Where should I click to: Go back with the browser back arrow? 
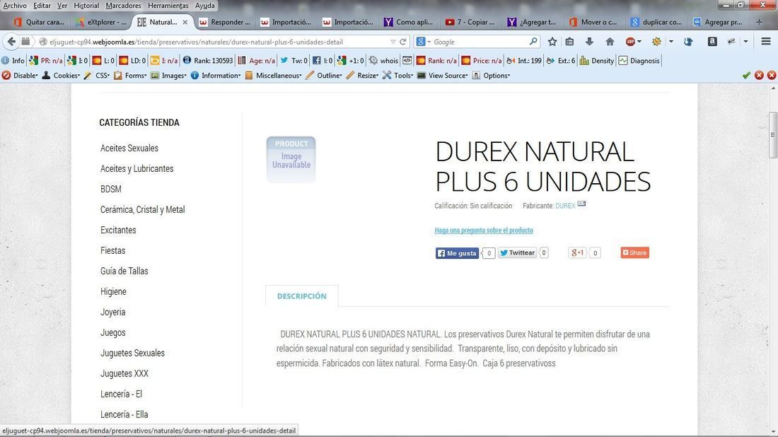pyautogui.click(x=11, y=42)
